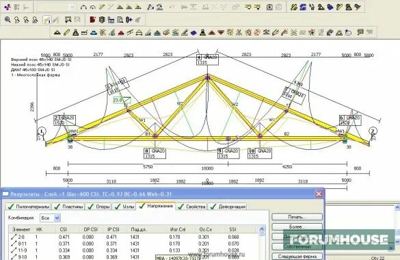400x260 pixels.
Task: Click the print preview document icon
Action: pos(120,20)
